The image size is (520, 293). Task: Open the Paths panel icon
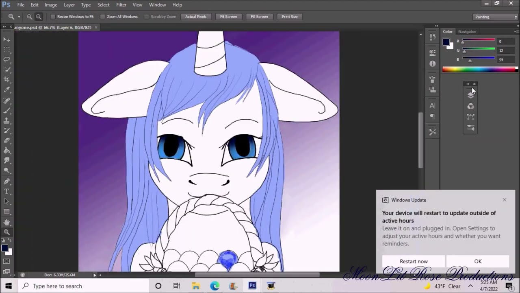[470, 117]
